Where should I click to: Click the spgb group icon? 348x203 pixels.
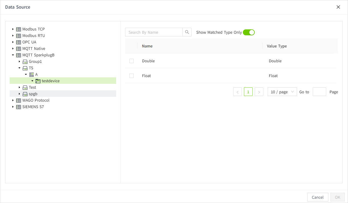[25, 94]
